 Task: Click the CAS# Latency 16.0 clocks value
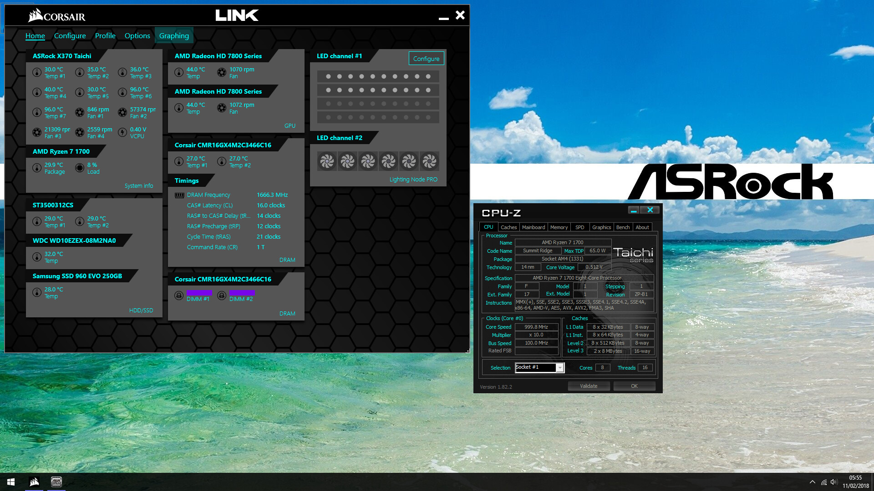(271, 205)
